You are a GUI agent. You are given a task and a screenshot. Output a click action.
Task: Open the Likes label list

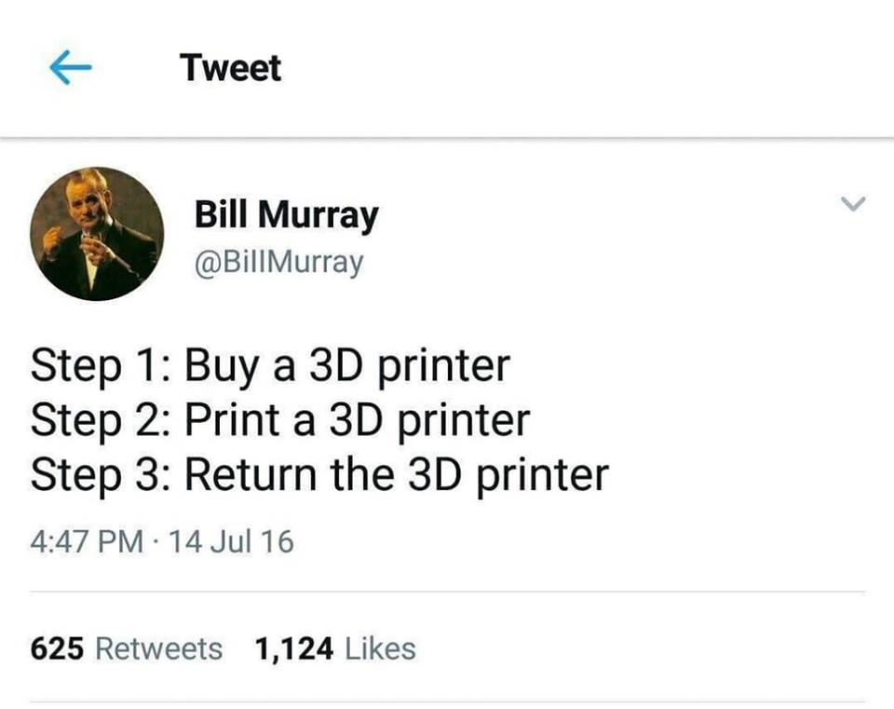pos(380,648)
